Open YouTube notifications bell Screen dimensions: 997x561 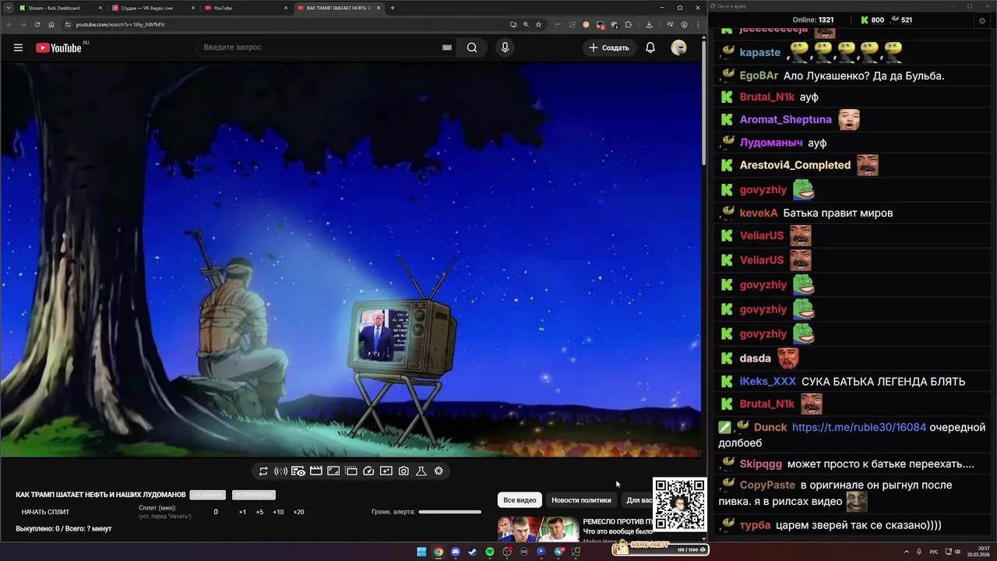click(650, 48)
